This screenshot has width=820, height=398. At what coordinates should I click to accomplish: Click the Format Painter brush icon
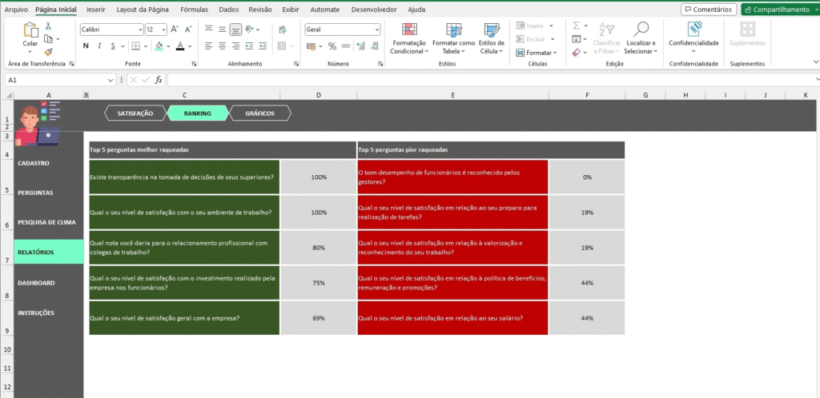(x=49, y=51)
